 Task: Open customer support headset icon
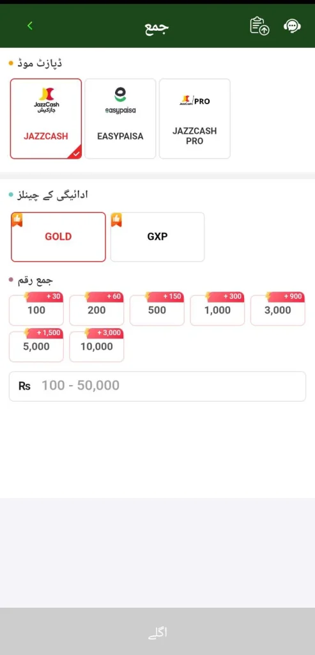[x=292, y=26]
